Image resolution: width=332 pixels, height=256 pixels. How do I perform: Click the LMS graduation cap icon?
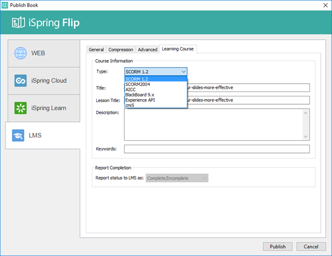click(18, 135)
